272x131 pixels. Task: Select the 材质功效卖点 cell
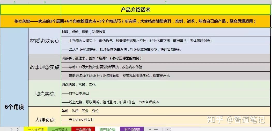point(45,41)
